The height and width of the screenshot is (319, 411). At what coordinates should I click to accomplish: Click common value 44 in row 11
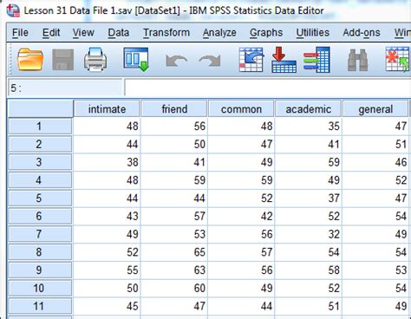[x=241, y=306]
